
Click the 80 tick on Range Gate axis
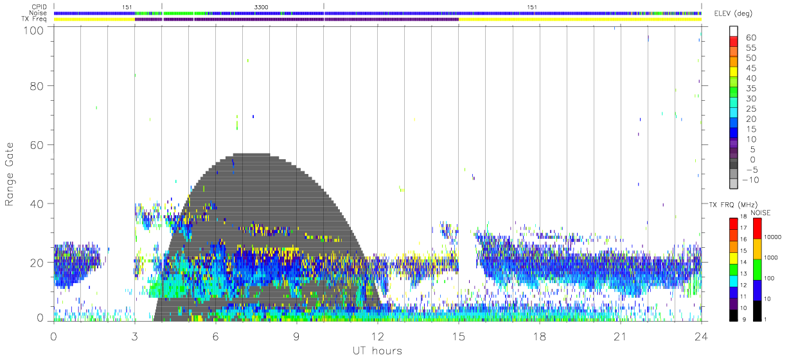[x=37, y=86]
